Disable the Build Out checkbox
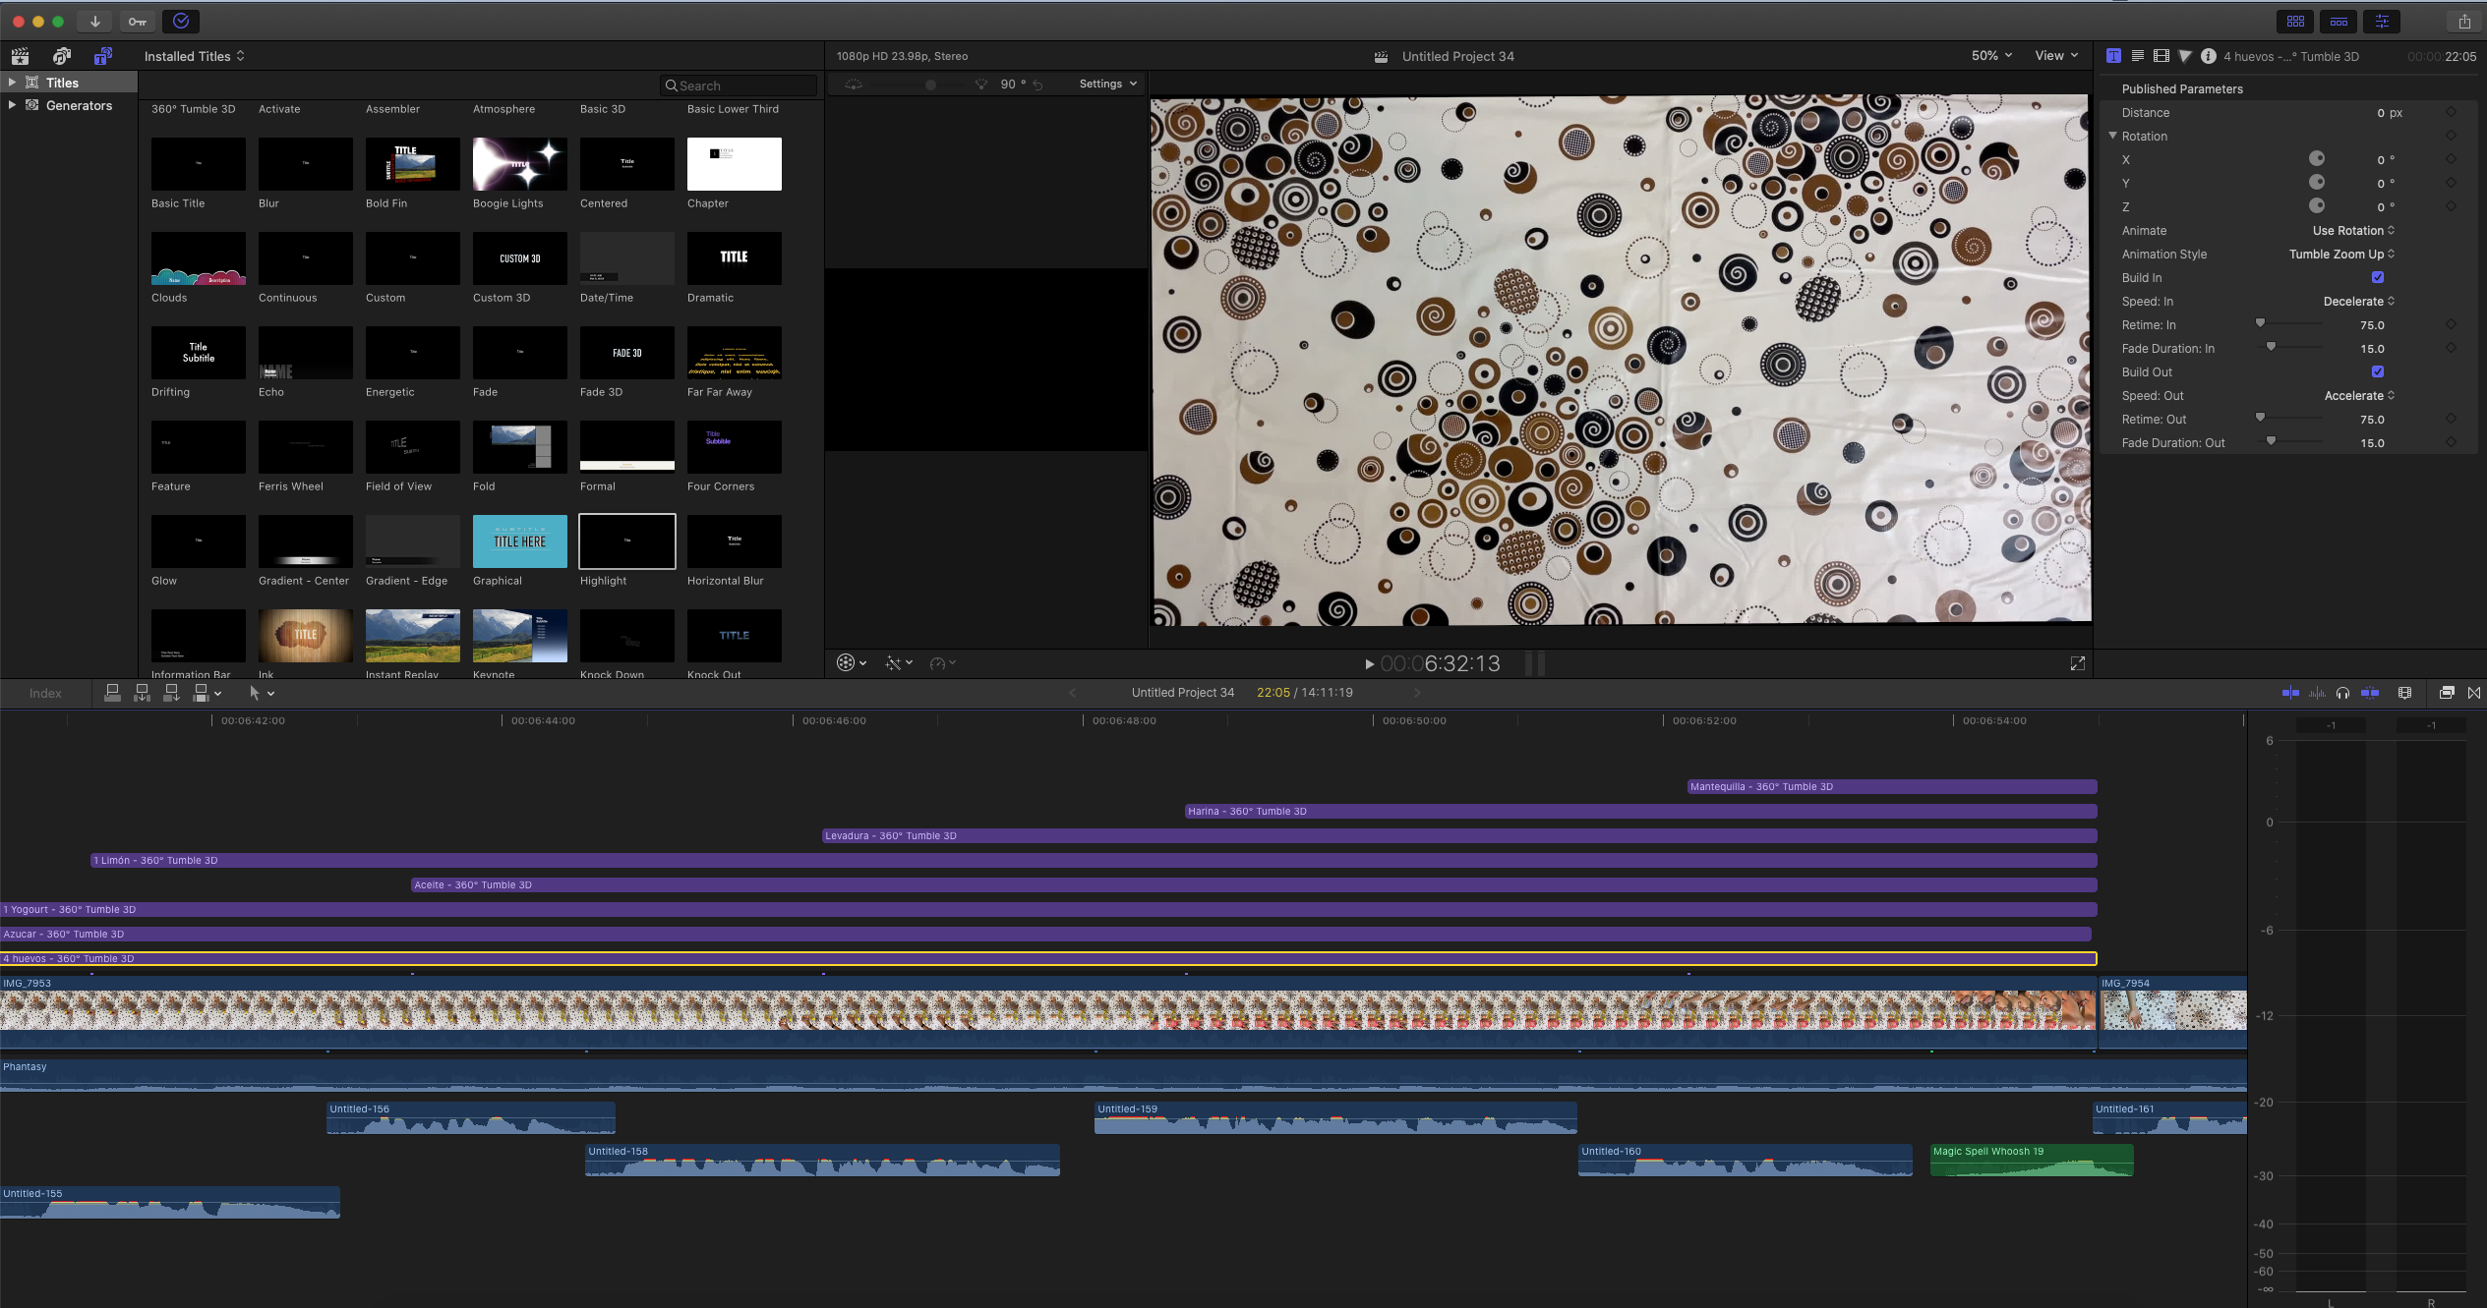Viewport: 2487px width, 1308px height. (x=2377, y=371)
